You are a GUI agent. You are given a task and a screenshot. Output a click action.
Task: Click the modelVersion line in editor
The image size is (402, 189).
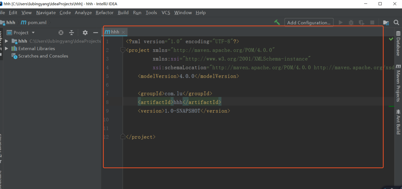[x=188, y=76]
